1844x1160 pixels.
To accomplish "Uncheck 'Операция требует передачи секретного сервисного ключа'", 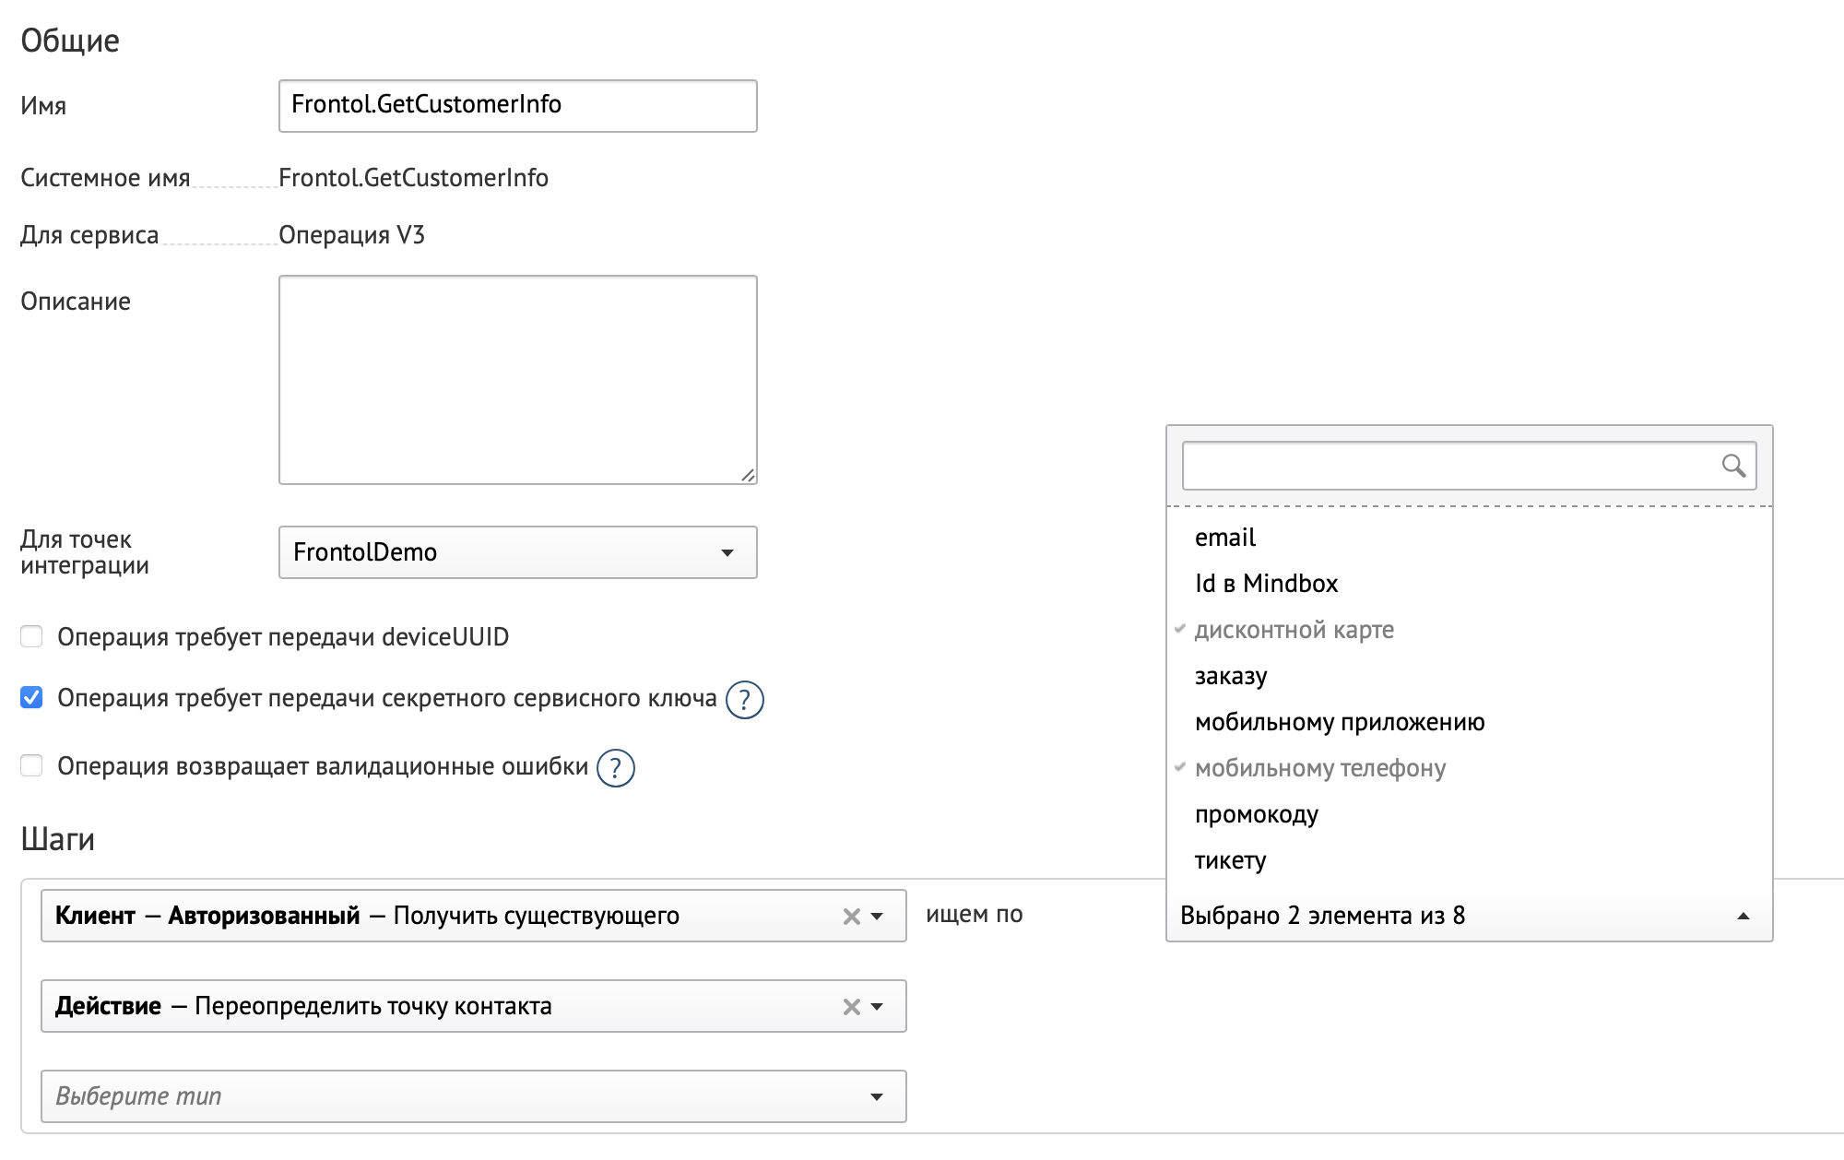I will click(x=31, y=697).
